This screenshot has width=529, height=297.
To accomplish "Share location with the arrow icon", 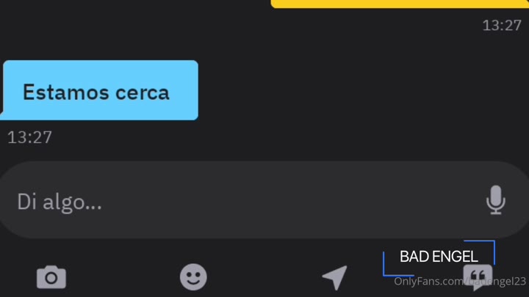I will (x=335, y=277).
